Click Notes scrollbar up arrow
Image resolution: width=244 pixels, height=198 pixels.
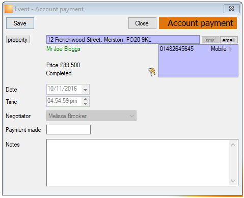[x=233, y=145]
